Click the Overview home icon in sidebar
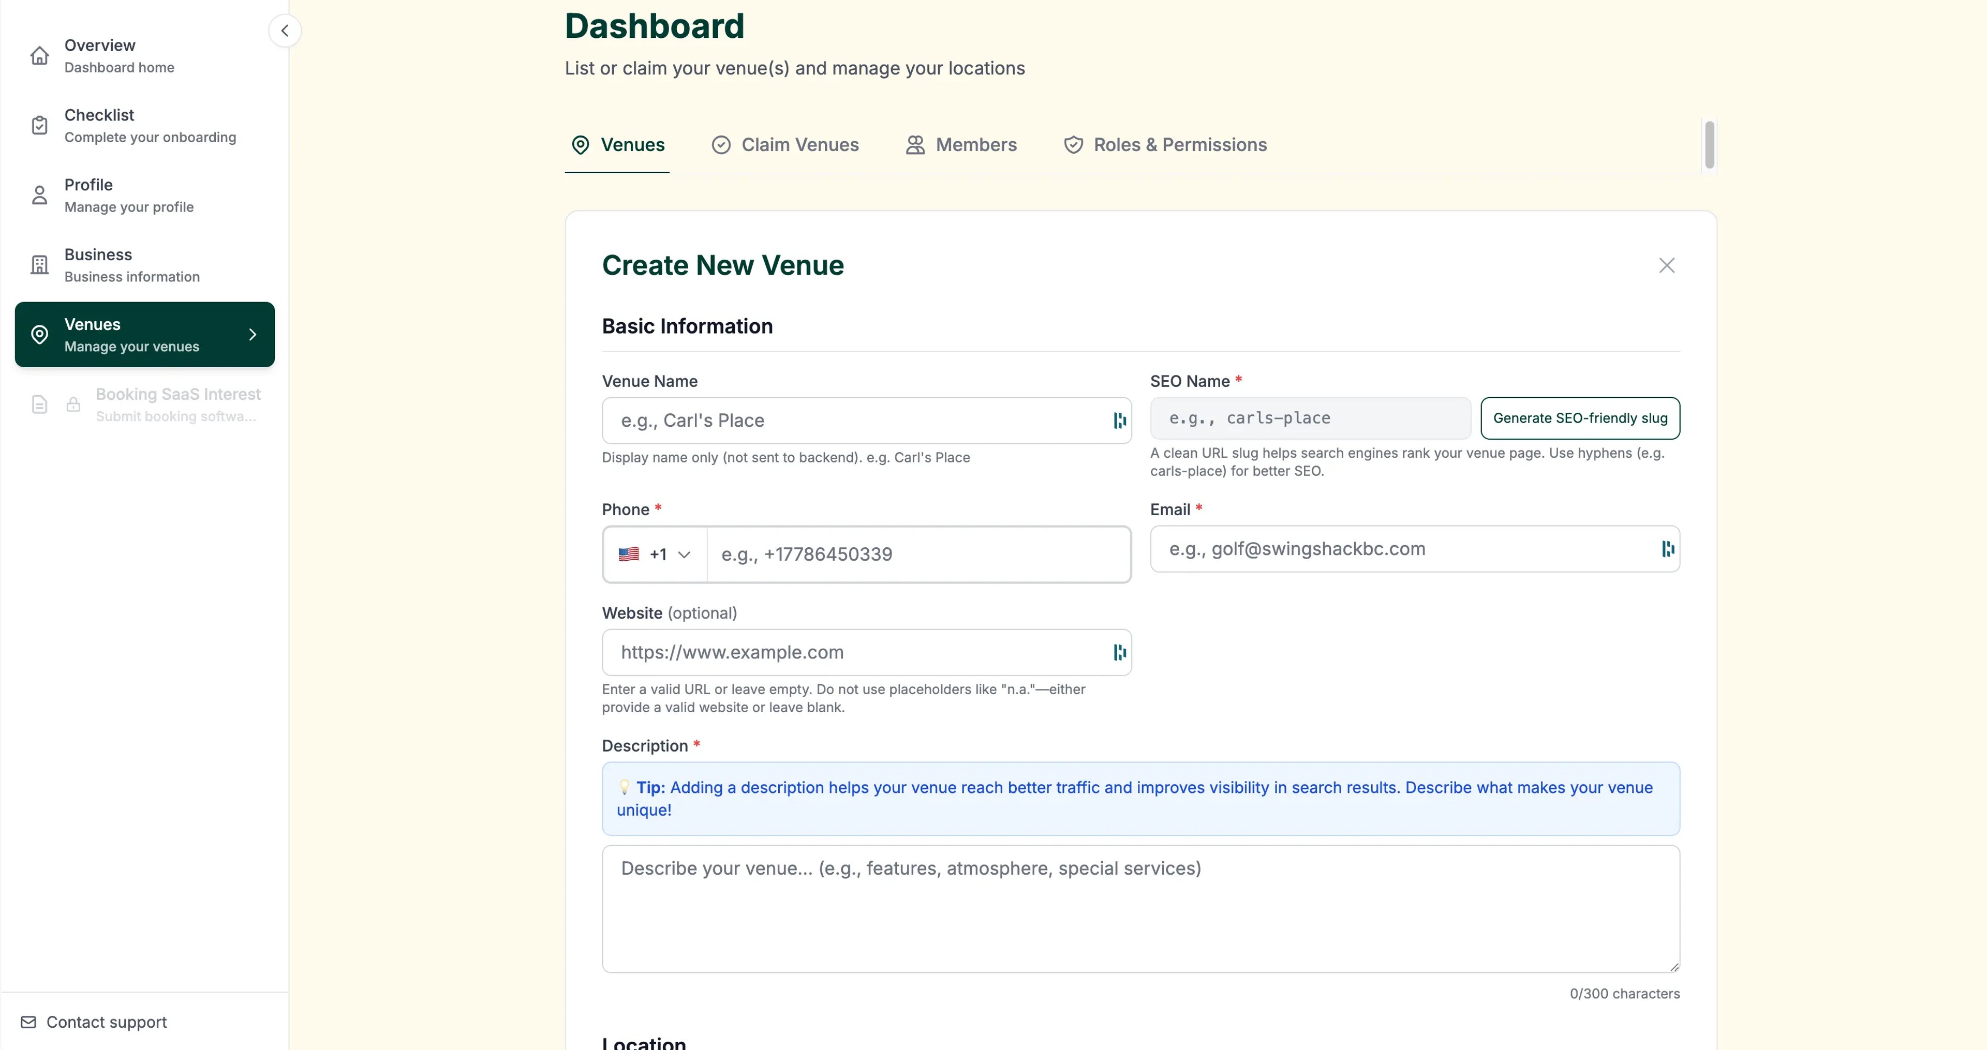 click(x=39, y=55)
